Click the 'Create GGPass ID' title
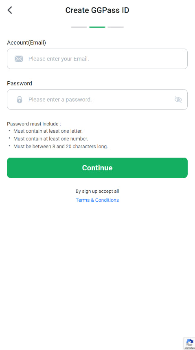 (x=97, y=10)
